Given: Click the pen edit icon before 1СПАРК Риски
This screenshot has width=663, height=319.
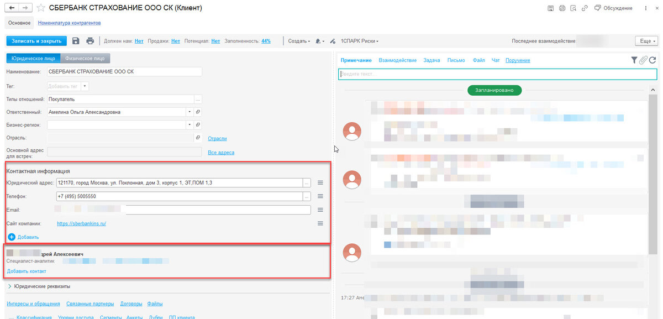Looking at the screenshot, I should coord(333,41).
